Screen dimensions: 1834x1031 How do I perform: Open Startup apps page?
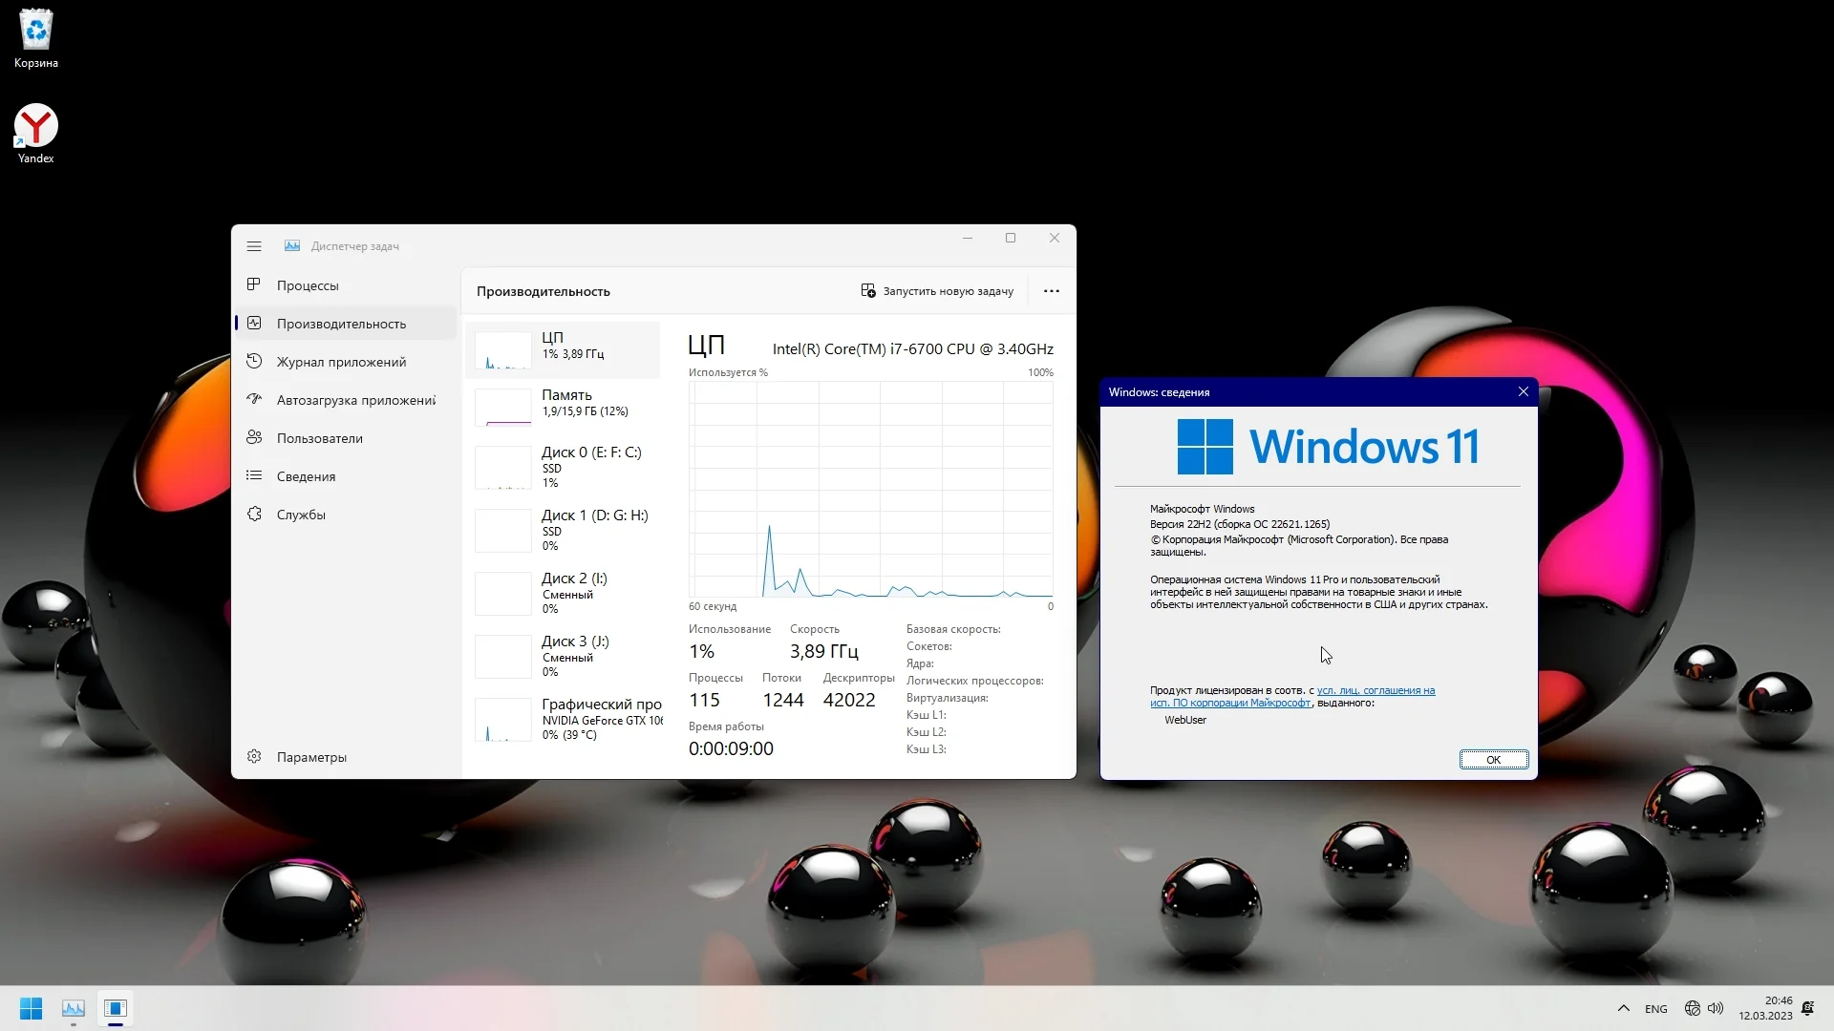point(355,400)
